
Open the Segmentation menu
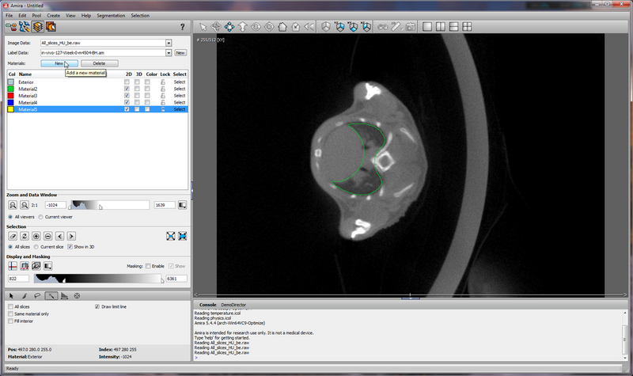point(110,15)
